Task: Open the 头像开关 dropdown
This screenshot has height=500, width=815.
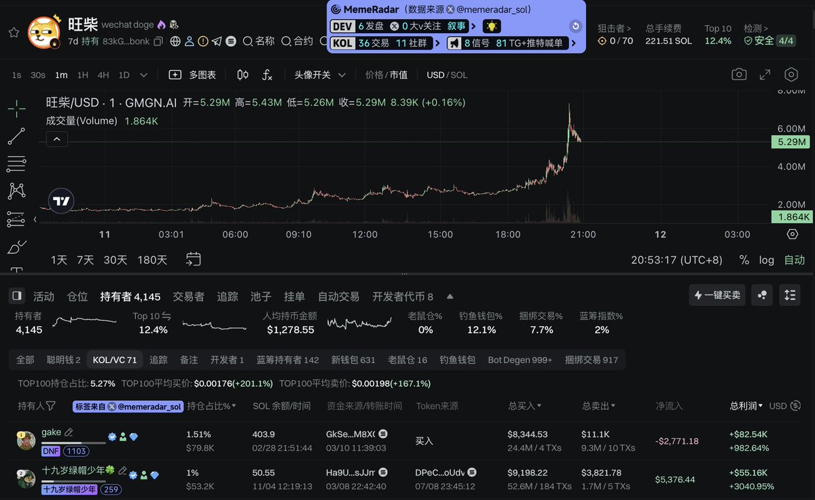Action: [x=320, y=75]
